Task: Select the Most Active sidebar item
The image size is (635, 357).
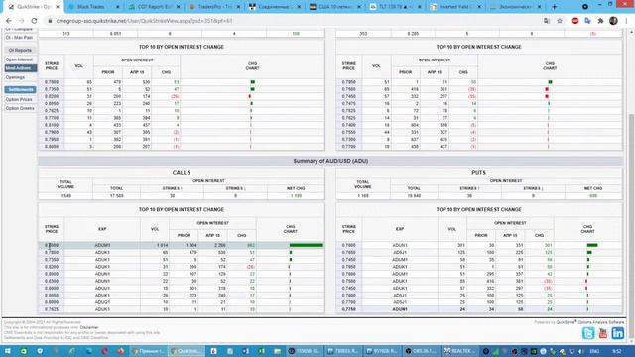Action: [x=20, y=68]
